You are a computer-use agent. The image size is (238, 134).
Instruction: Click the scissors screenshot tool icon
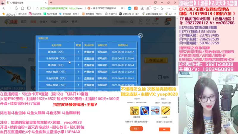pyautogui.click(x=148, y=8)
